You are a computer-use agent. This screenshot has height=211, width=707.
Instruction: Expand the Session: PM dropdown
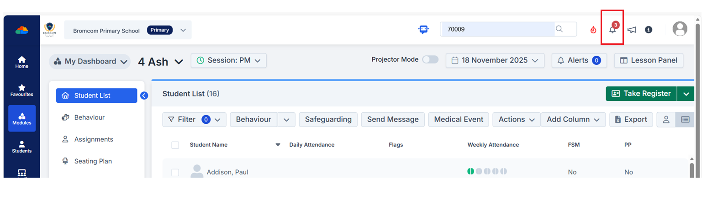[x=228, y=61]
